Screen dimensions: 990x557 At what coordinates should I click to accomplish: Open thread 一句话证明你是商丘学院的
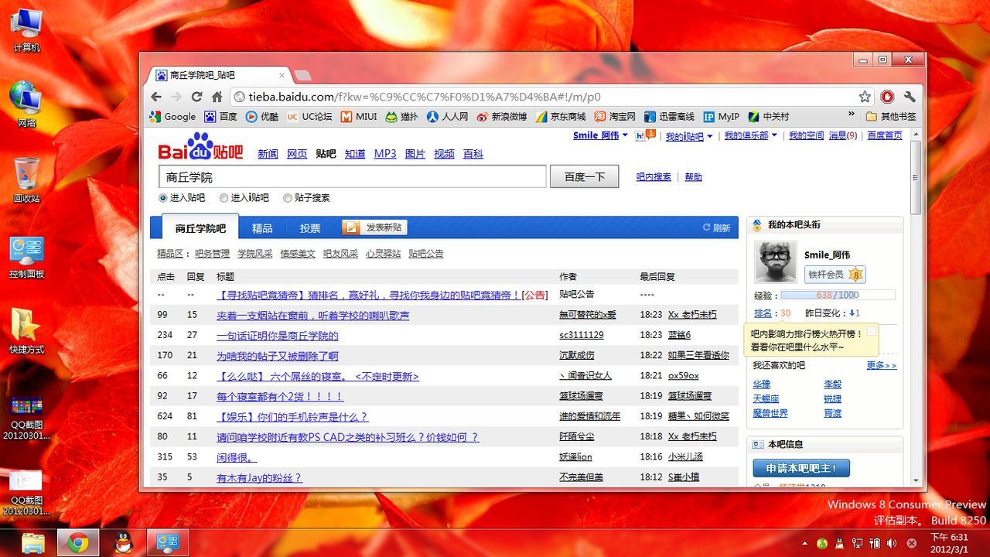pos(278,336)
